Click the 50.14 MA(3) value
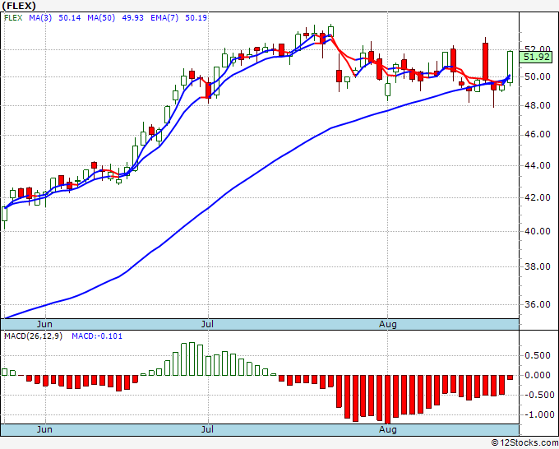 pos(70,18)
